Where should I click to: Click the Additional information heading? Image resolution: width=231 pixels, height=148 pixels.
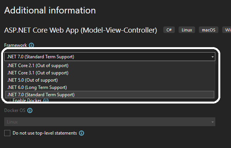click(x=50, y=10)
